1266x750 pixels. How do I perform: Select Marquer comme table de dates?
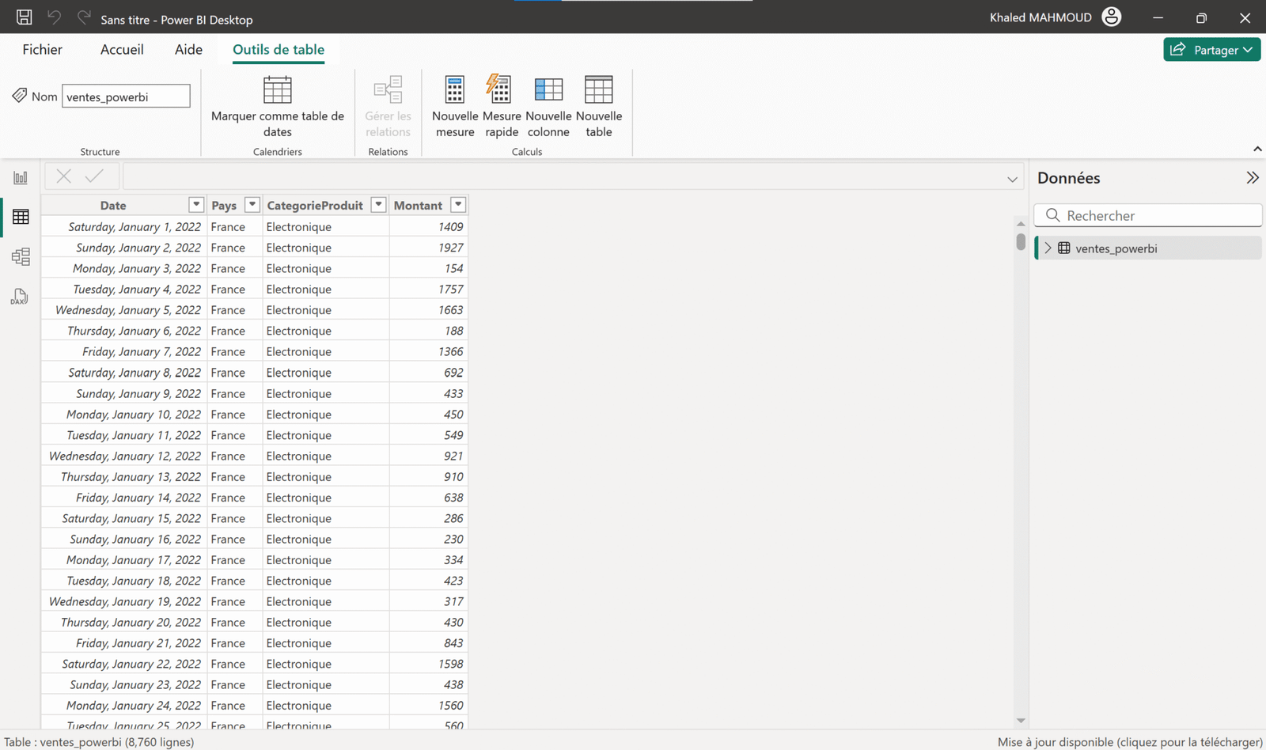pos(277,107)
